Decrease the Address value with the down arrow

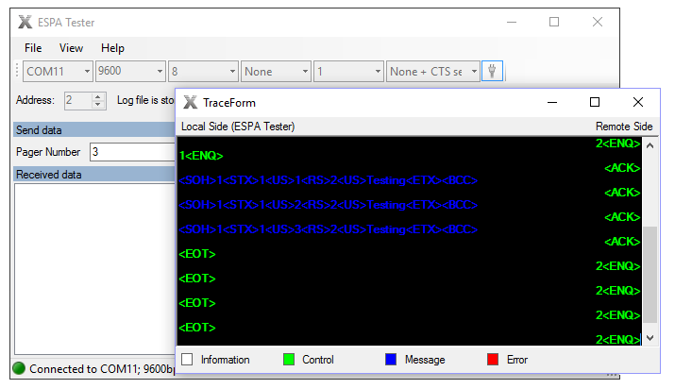click(x=98, y=105)
